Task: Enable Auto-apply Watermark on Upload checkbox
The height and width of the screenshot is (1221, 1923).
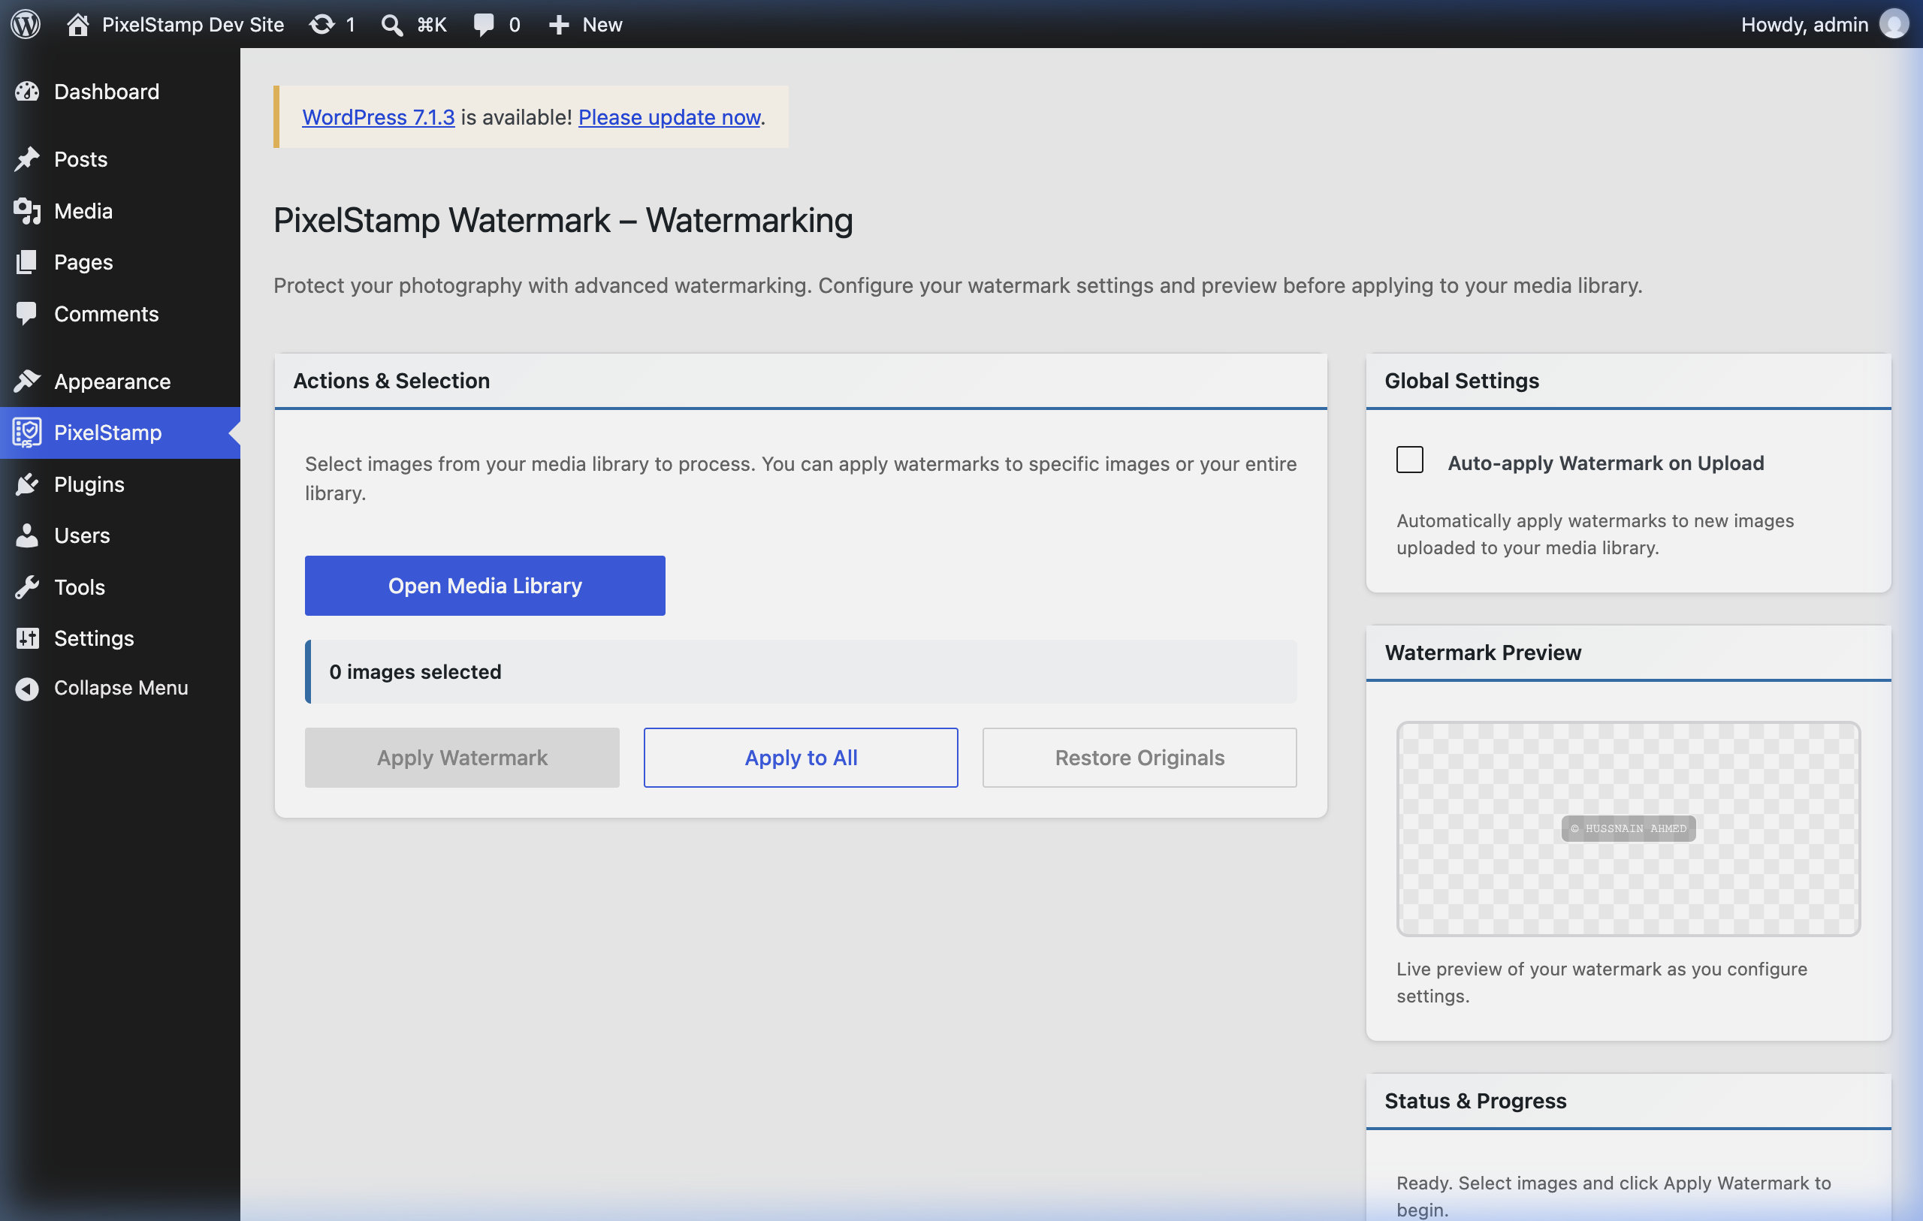Action: [1409, 460]
